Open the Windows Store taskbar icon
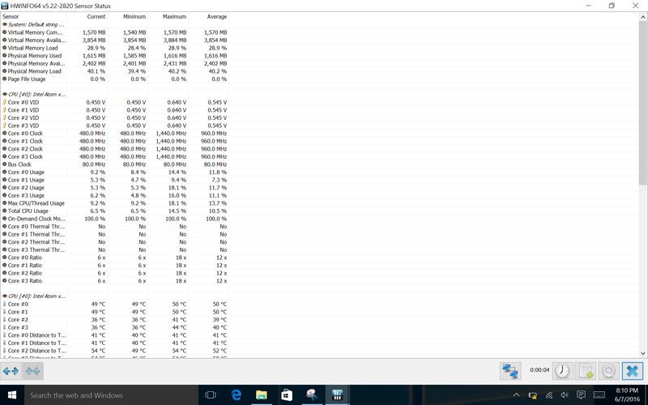 coord(287,395)
